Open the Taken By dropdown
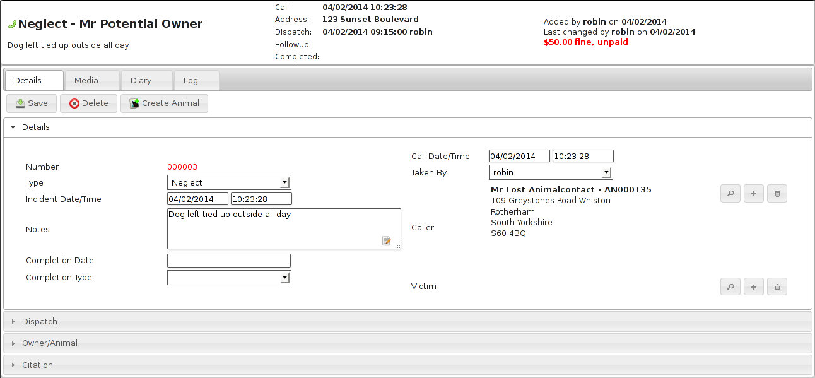The width and height of the screenshot is (815, 378). tap(550, 173)
